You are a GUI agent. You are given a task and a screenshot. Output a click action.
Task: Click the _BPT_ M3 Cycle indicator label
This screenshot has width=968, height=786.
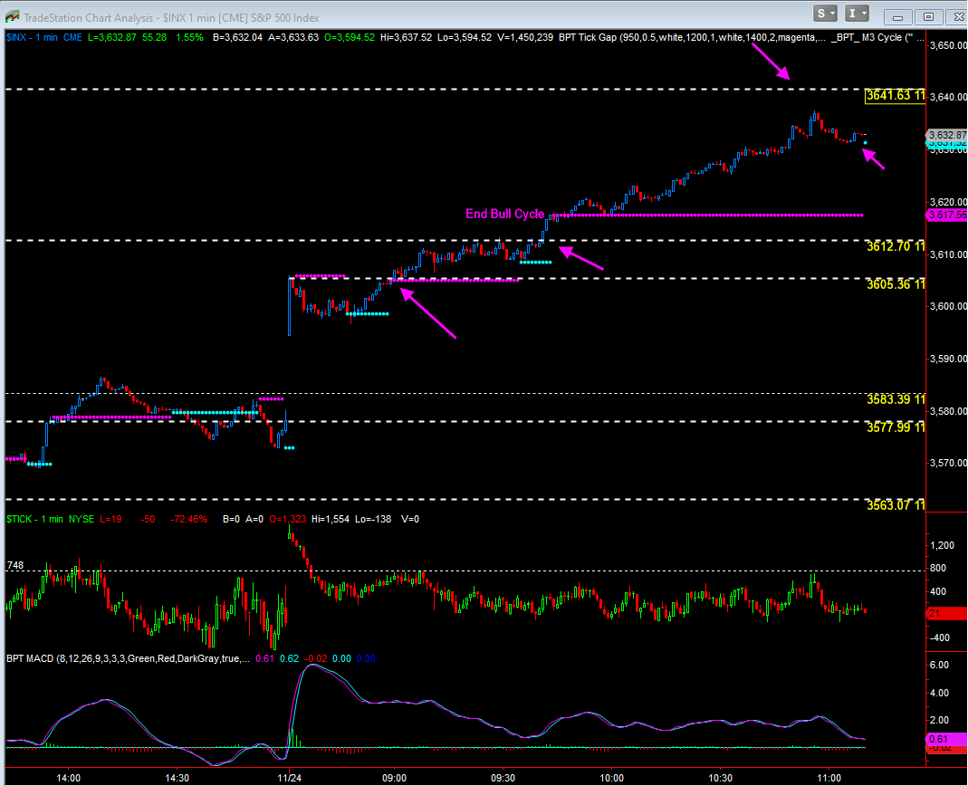tap(873, 37)
